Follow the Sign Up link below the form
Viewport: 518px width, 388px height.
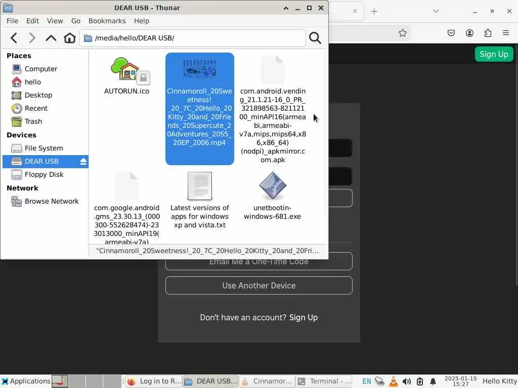coord(304,317)
